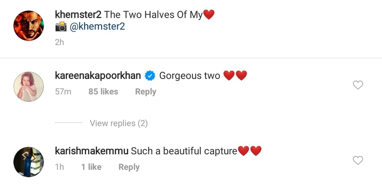Expand View replies (2)
Image resolution: width=382 pixels, height=186 pixels.
118,123
